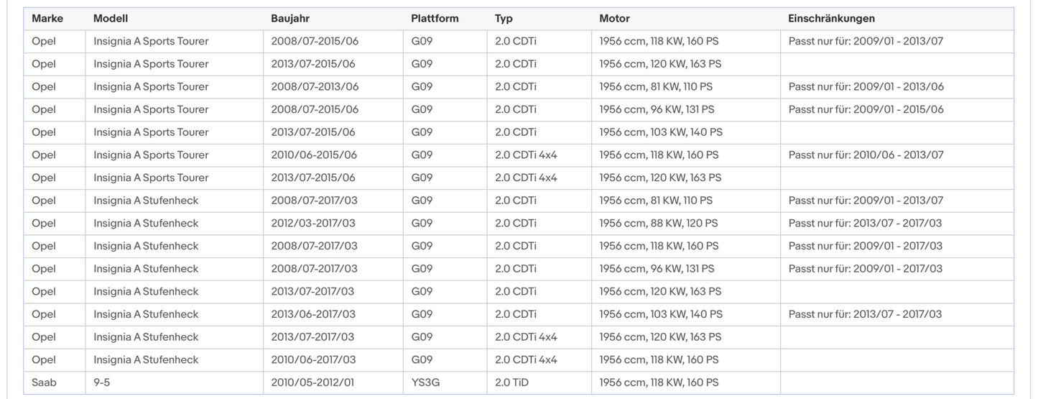Screen dimensions: 1038x399
Task: Click the Marke column header
Action: click(x=47, y=19)
